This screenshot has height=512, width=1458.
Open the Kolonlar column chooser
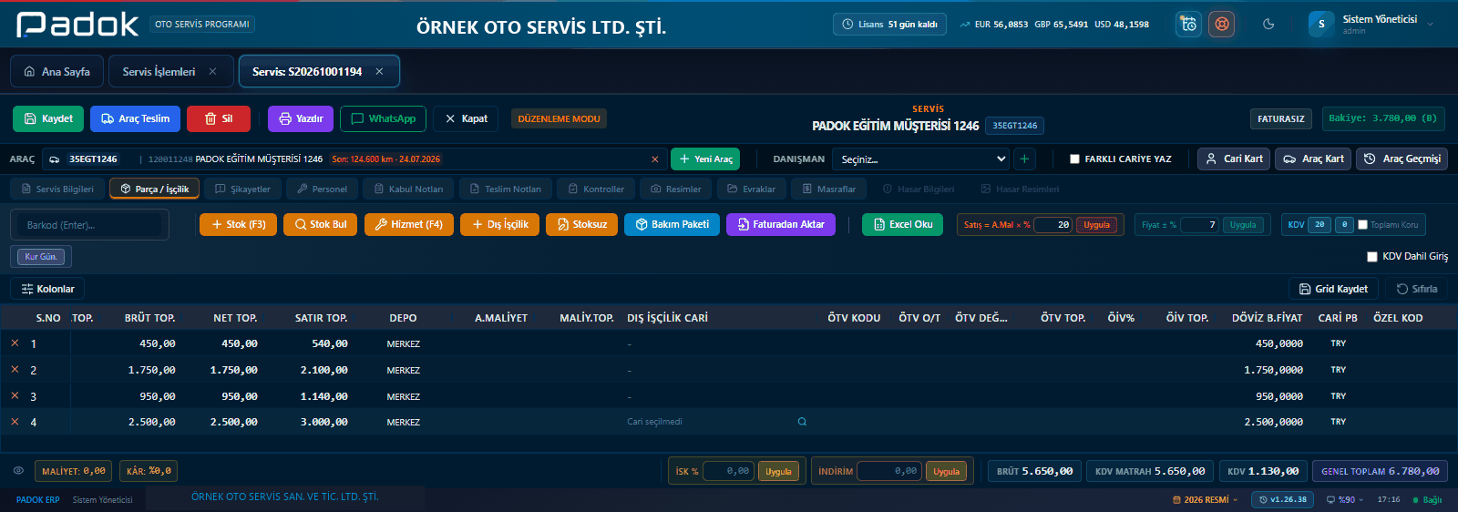point(47,289)
